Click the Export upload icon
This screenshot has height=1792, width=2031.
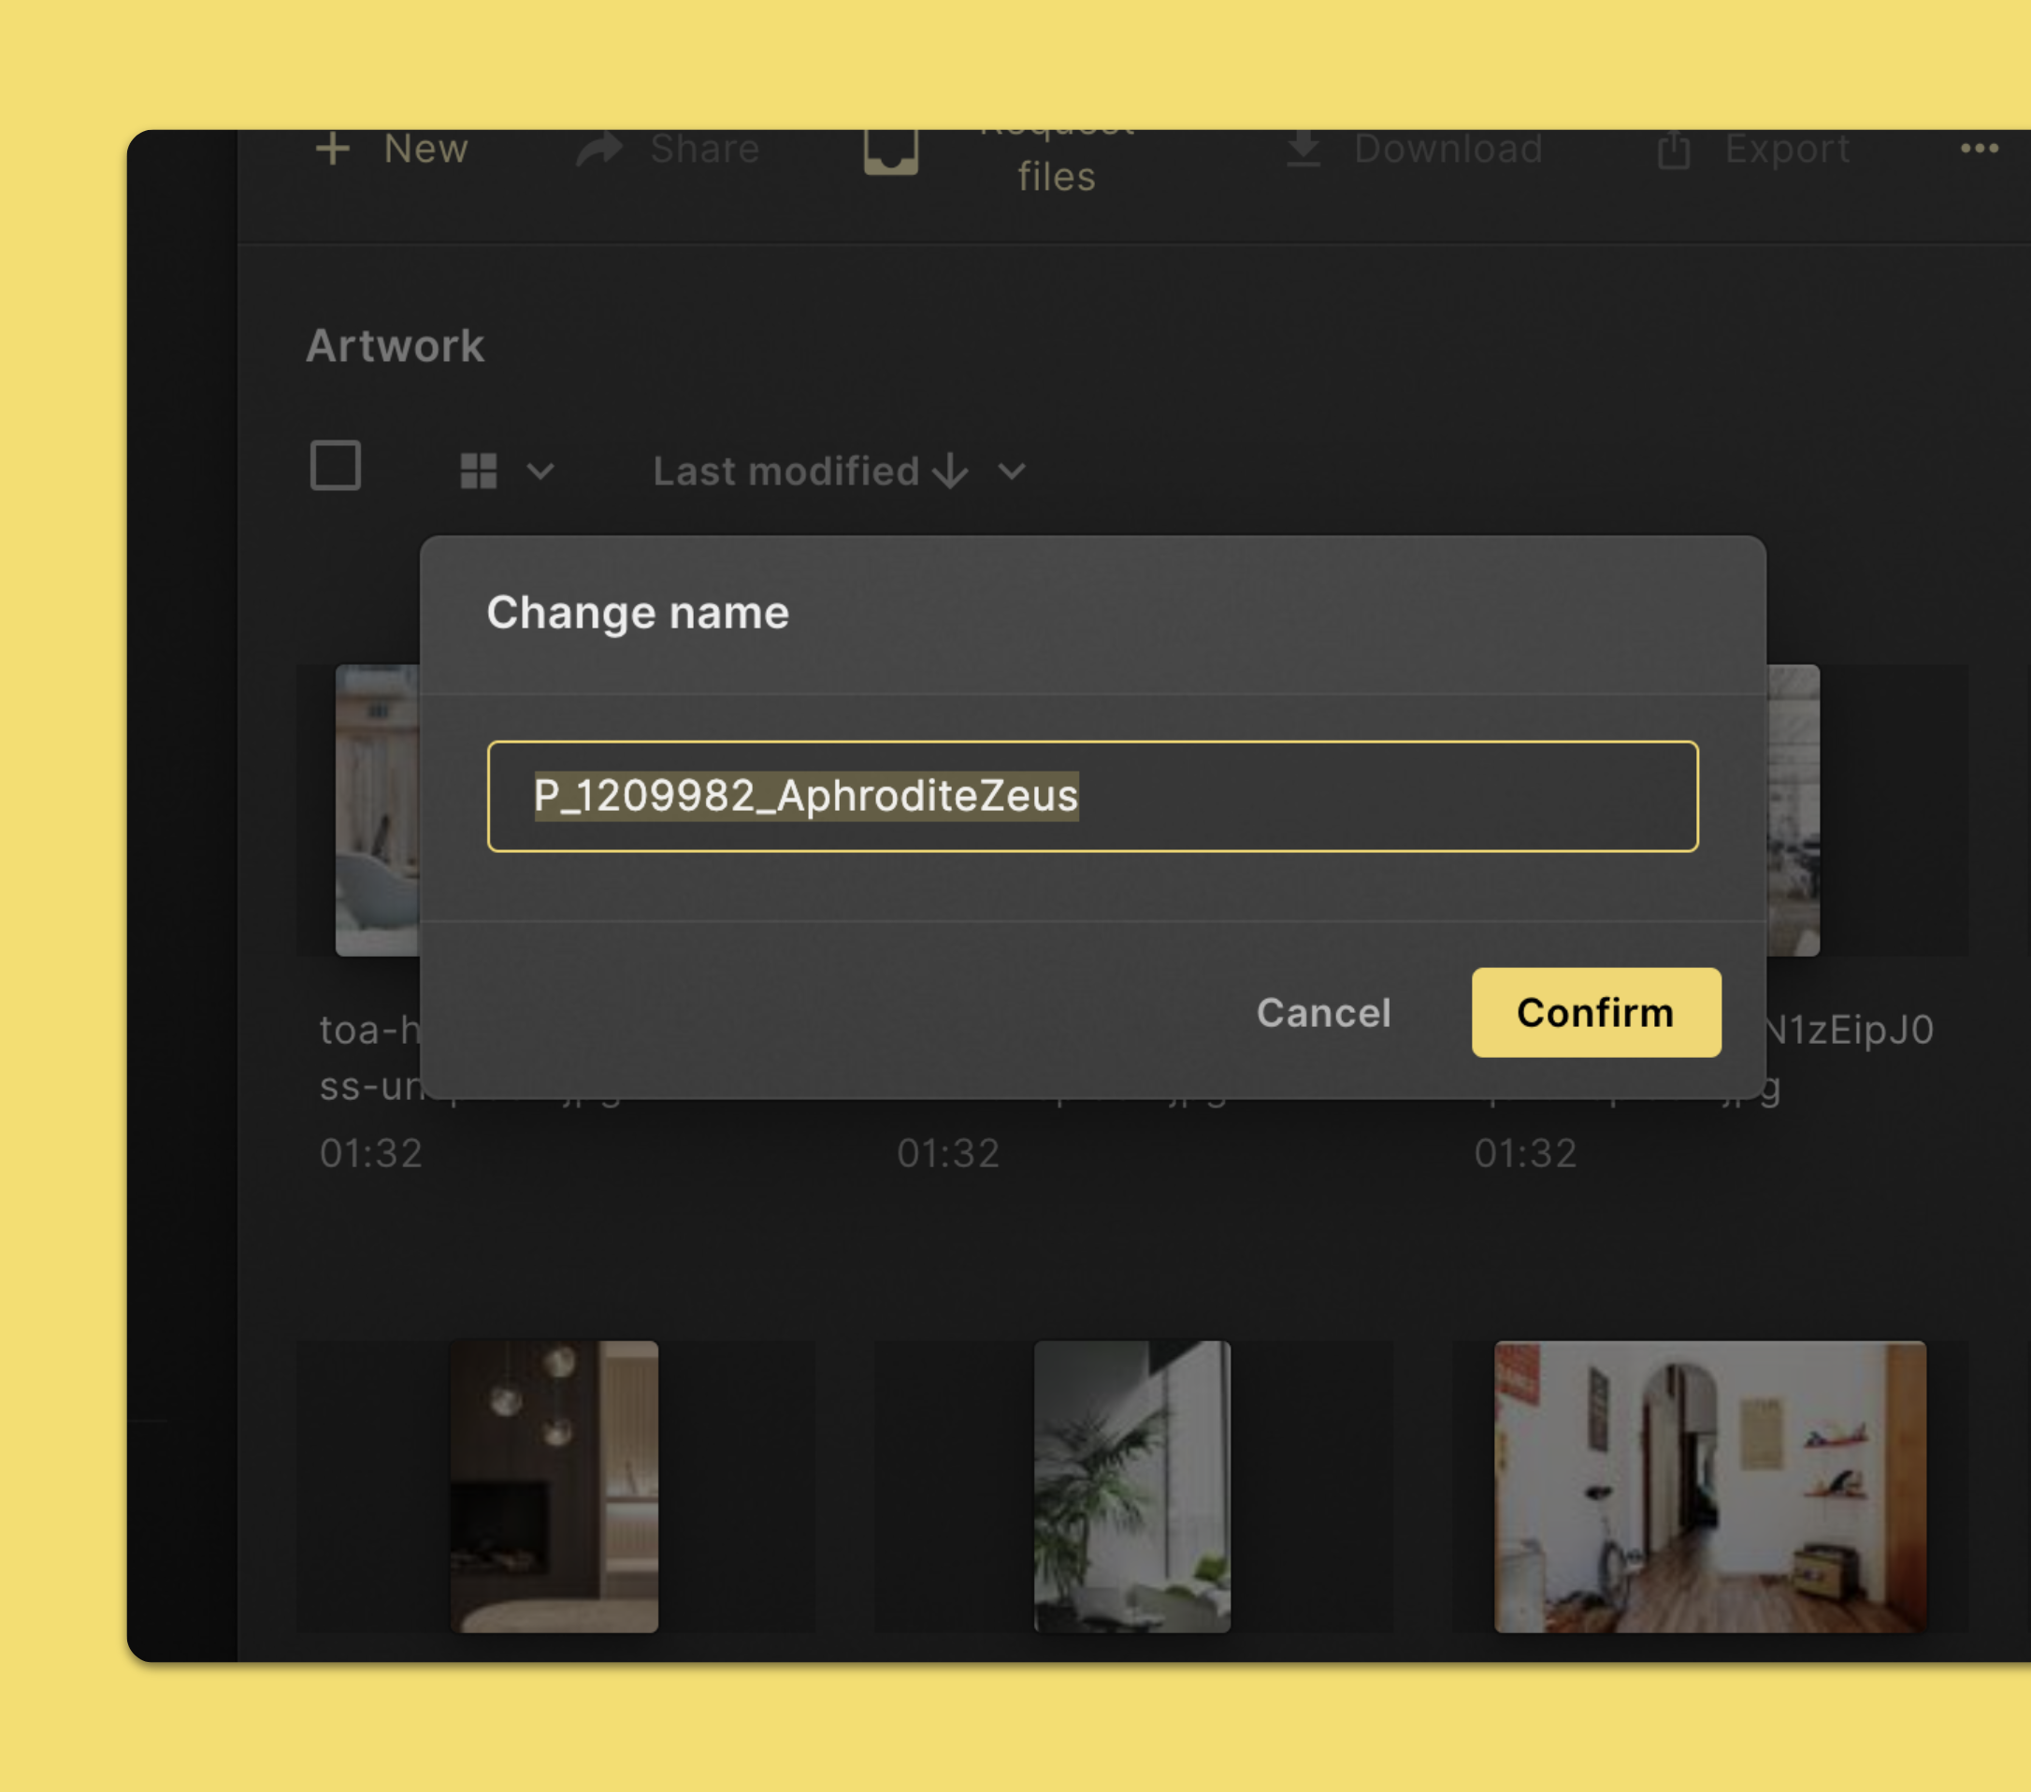coord(1673,149)
